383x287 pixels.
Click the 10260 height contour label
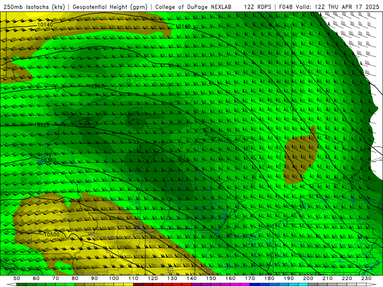(96, 87)
